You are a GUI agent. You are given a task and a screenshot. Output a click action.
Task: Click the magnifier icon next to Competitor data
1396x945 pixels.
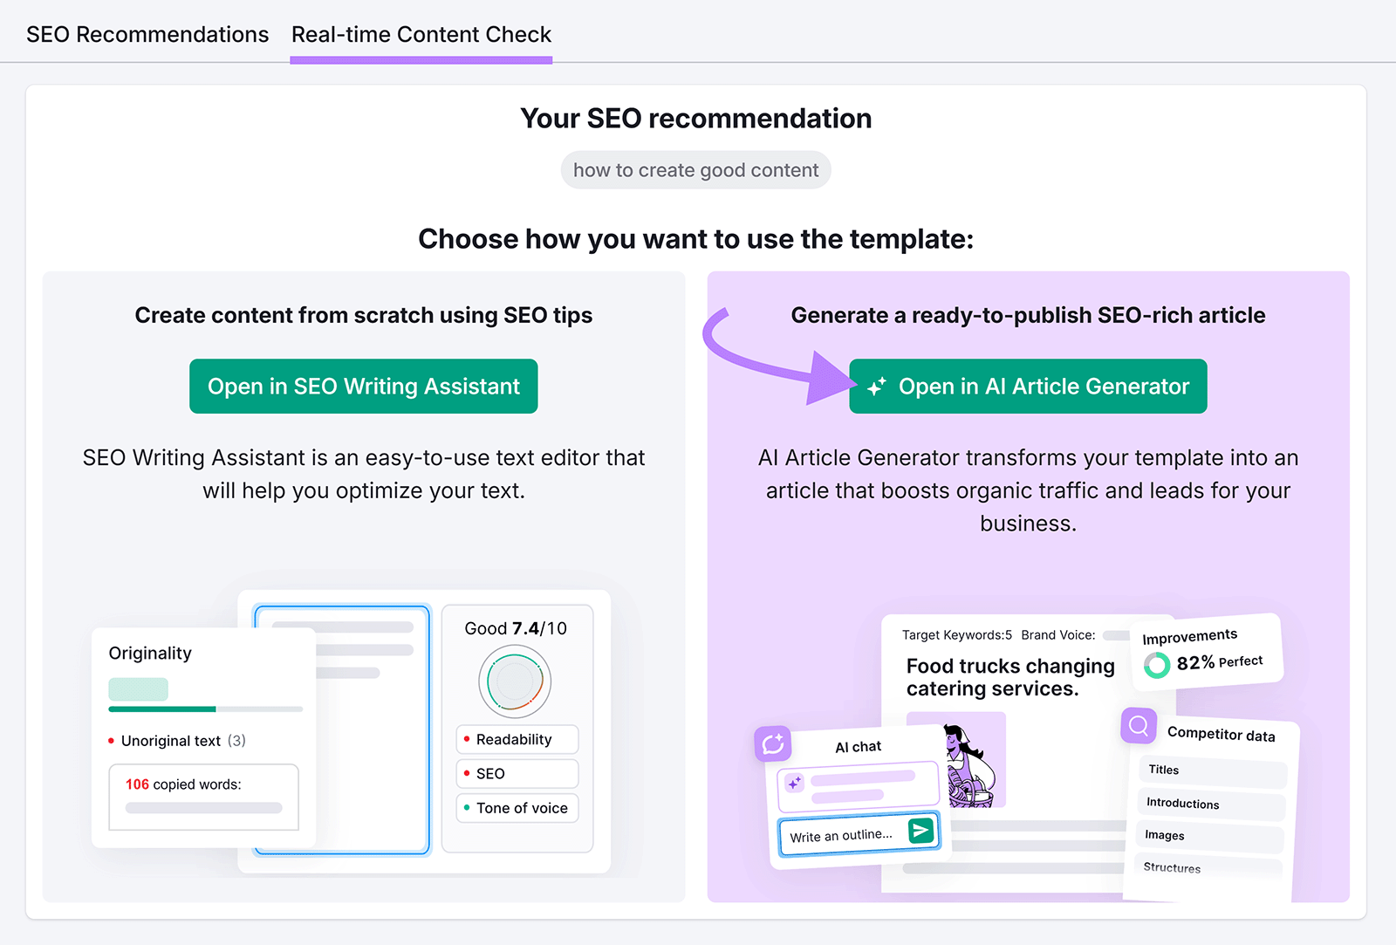[x=1137, y=726]
